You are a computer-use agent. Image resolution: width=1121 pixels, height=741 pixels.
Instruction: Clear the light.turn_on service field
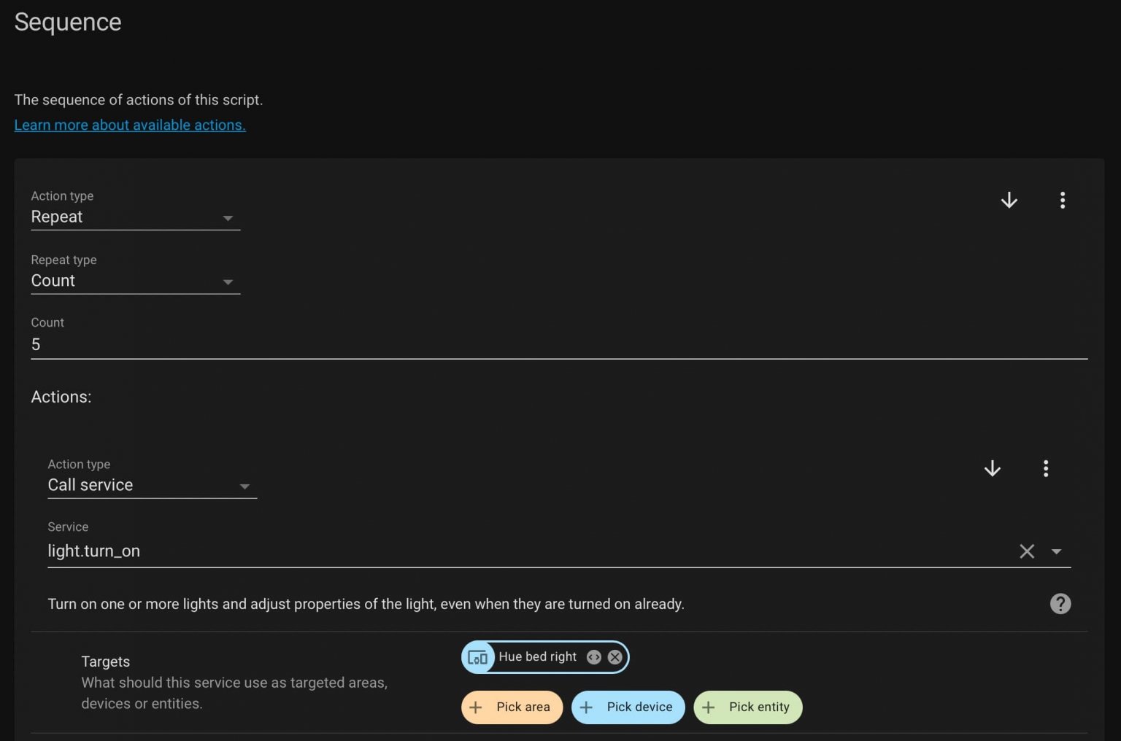(x=1026, y=551)
